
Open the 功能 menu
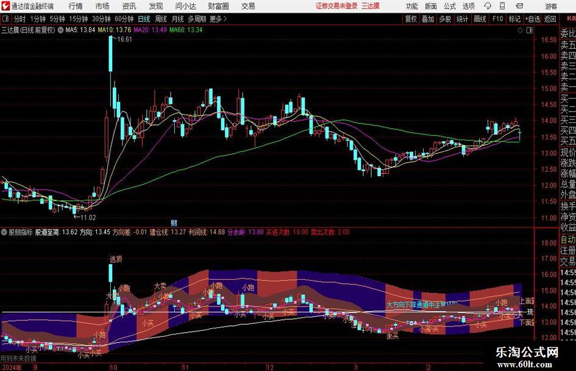[412, 6]
